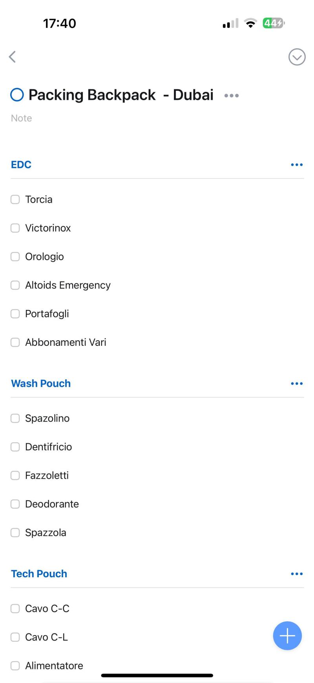Open the circled chevron options icon

(x=297, y=57)
